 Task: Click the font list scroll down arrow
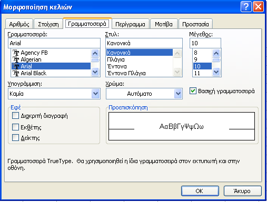click(x=95, y=72)
